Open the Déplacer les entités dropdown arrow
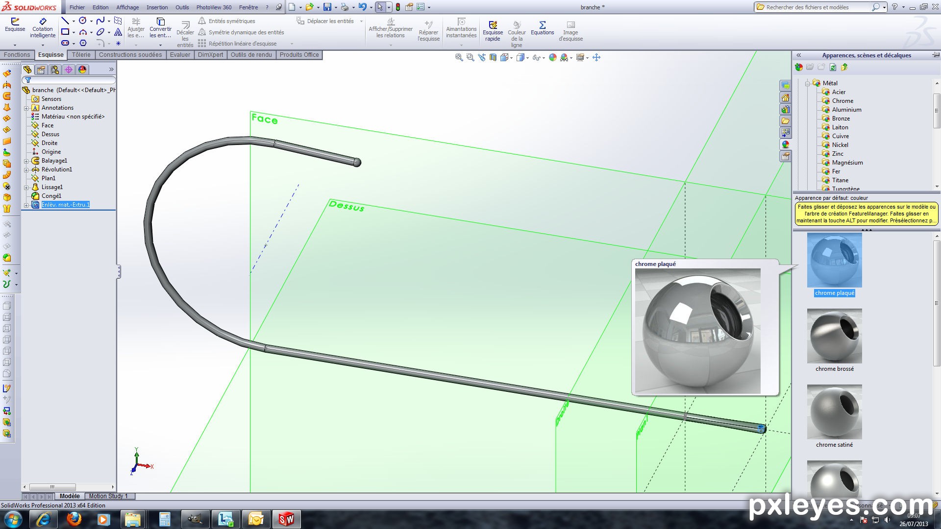The height and width of the screenshot is (529, 941). 361,21
